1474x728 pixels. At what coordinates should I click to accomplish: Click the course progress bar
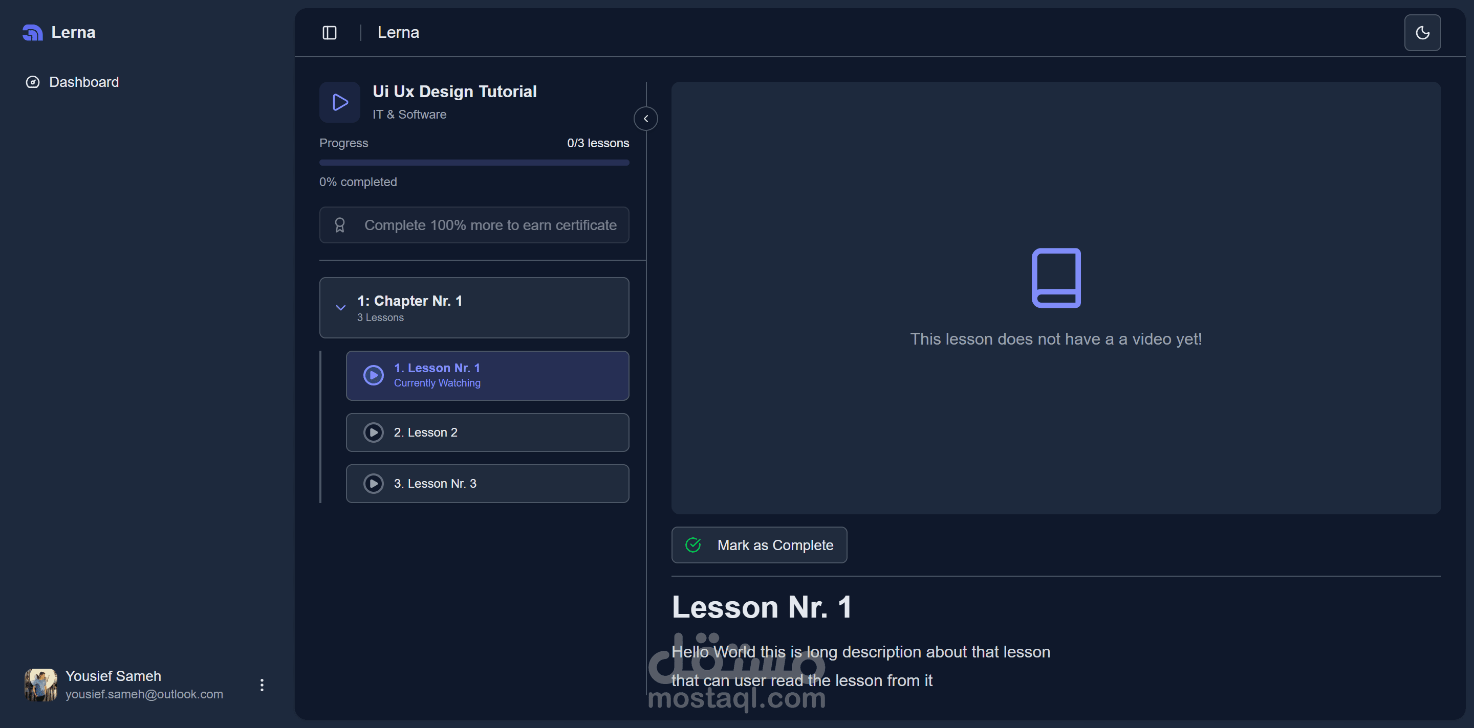[x=474, y=163]
